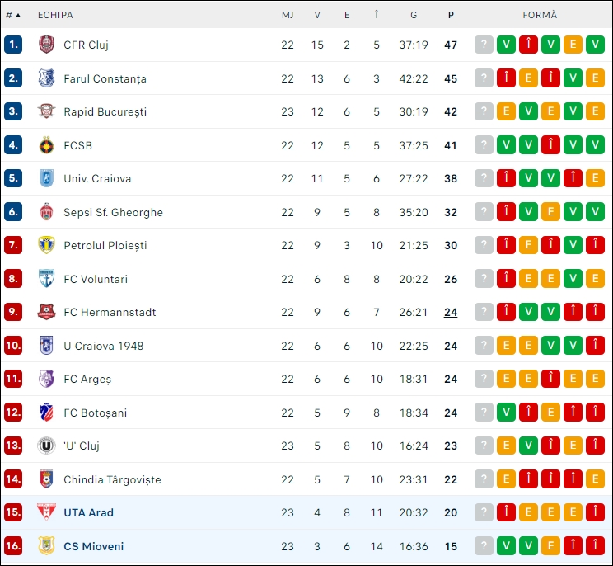Open the CS Mioveni yellow crest
Image resolution: width=613 pixels, height=566 pixels.
(x=46, y=545)
